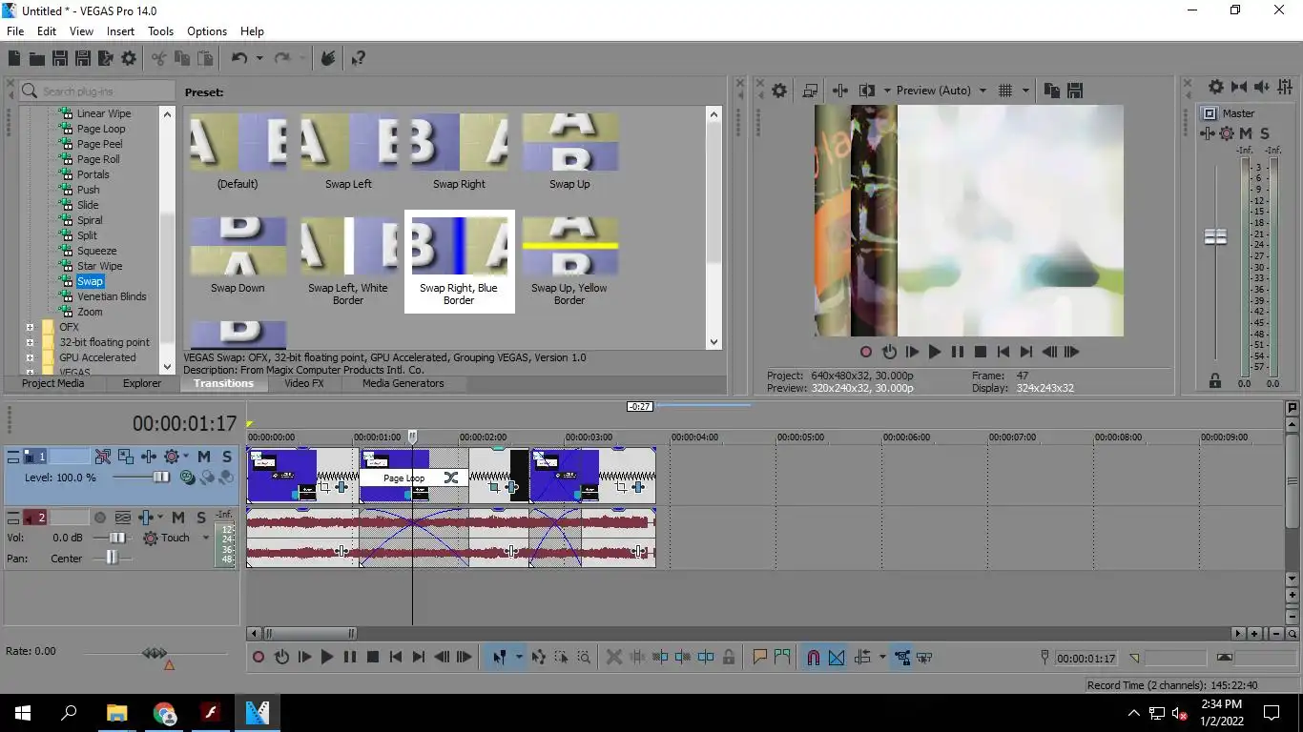Toggle Solo on video track 1
The width and height of the screenshot is (1303, 732).
(227, 457)
